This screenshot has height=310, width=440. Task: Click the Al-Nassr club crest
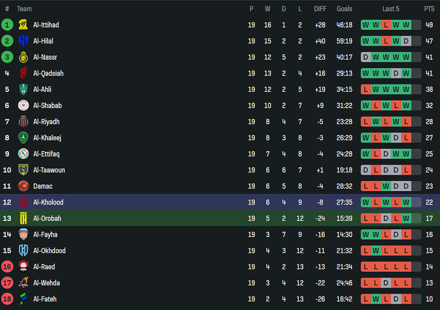coord(23,57)
